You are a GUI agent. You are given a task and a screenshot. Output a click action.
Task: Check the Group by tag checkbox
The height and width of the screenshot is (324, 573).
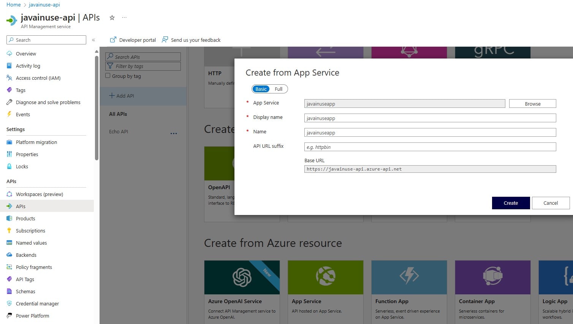point(108,76)
